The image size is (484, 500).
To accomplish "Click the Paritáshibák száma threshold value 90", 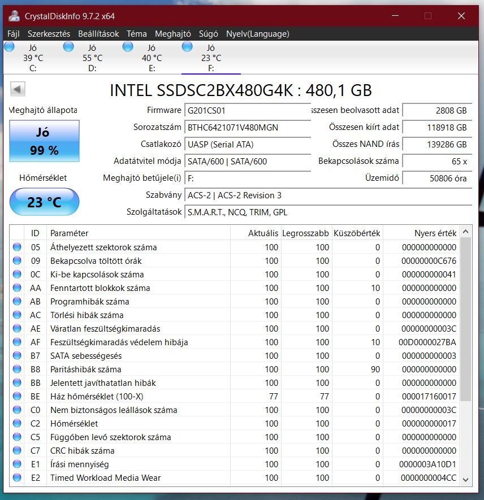I will click(375, 369).
